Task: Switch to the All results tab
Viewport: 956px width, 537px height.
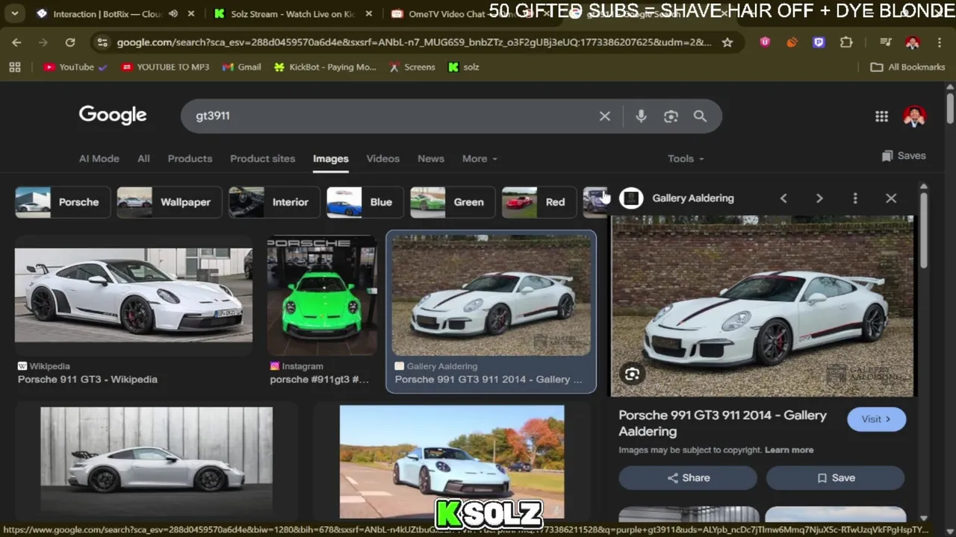Action: 143,159
